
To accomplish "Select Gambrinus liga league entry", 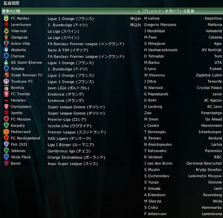I will 69,151.
